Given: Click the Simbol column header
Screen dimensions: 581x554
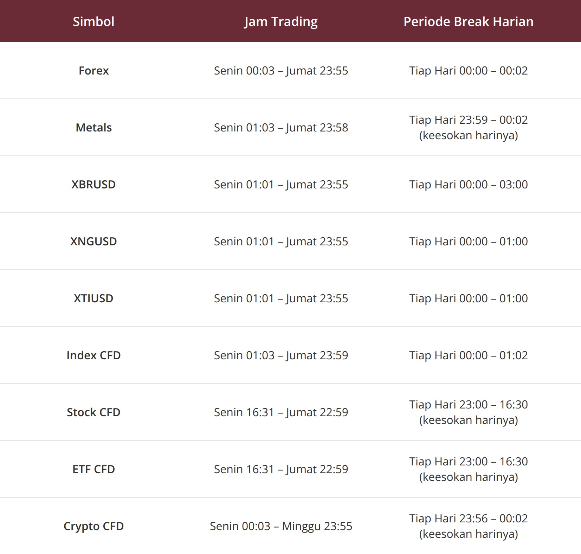Looking at the screenshot, I should point(93,21).
